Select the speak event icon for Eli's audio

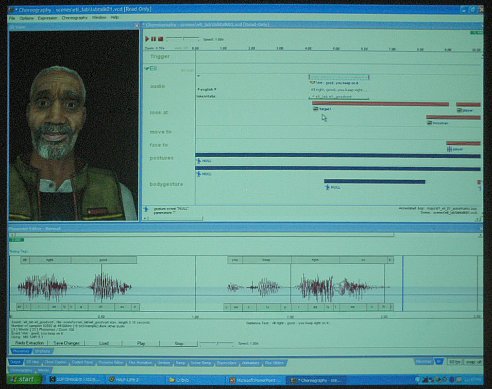[x=312, y=83]
